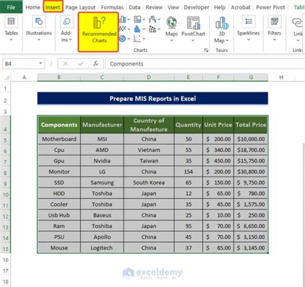Click the Insert Function fx button

point(96,64)
